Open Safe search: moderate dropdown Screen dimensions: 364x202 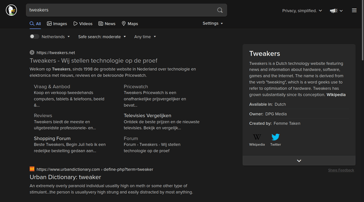(102, 37)
